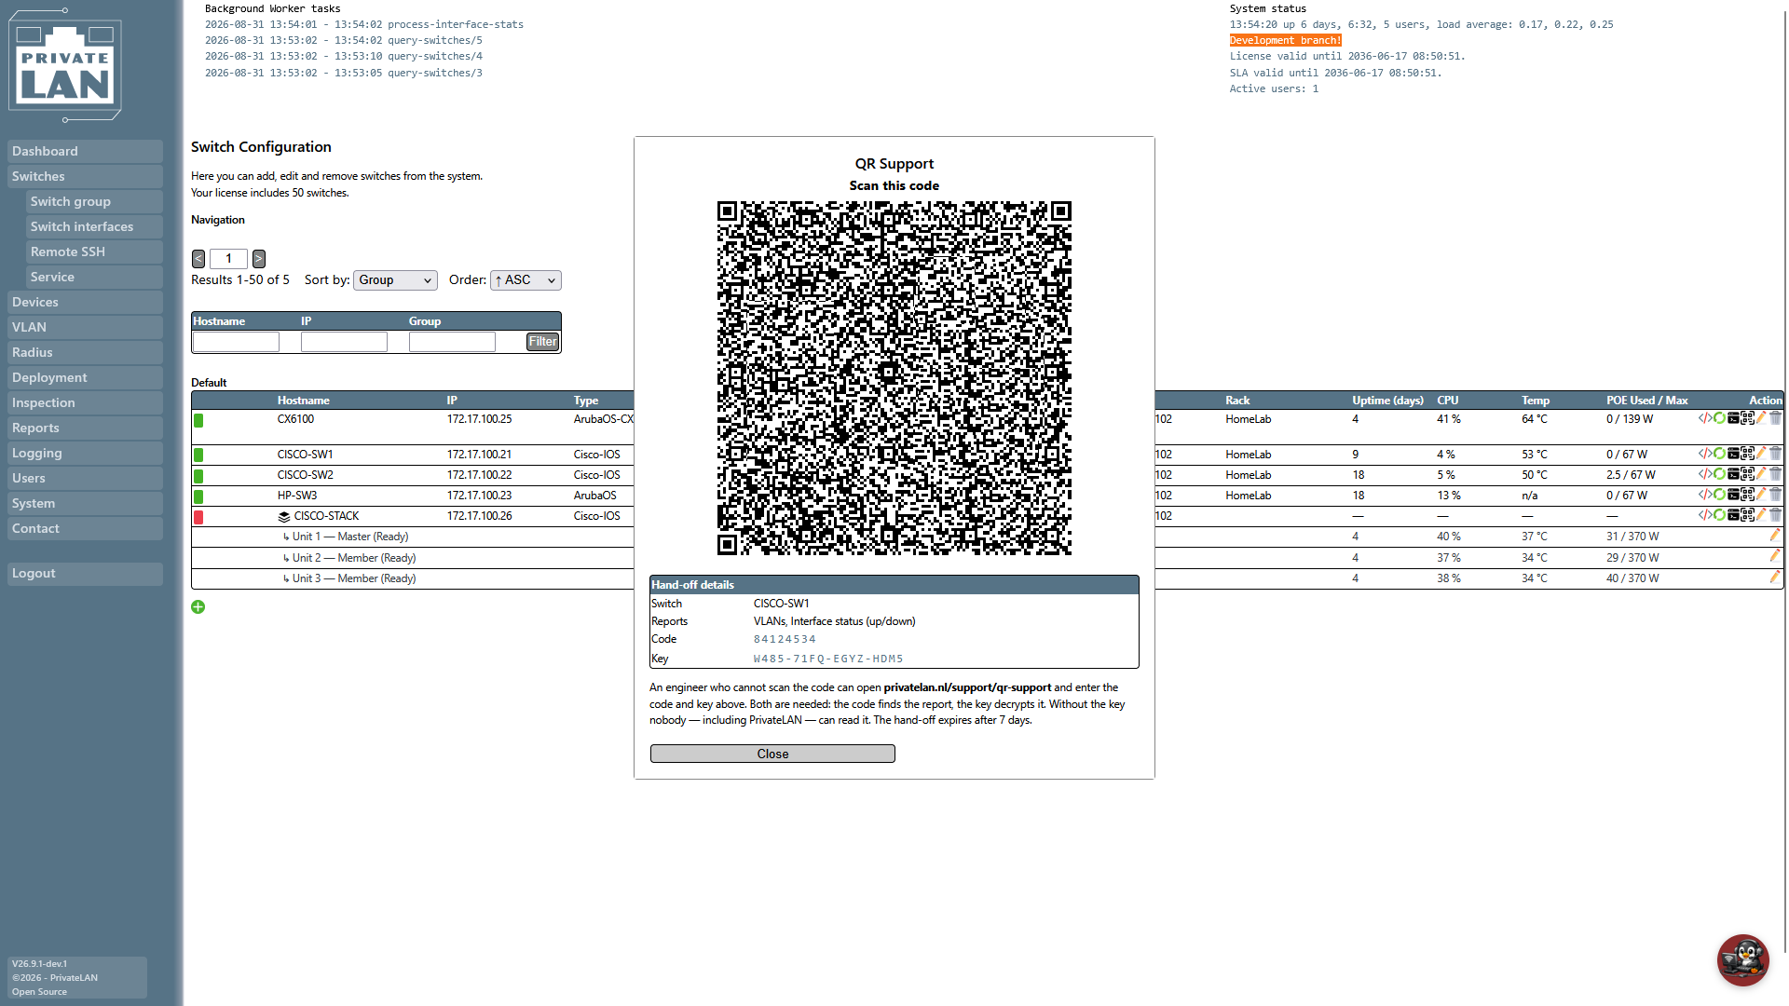This screenshot has width=1789, height=1006.
Task: Click the Development branch! warning label
Action: 1285,40
